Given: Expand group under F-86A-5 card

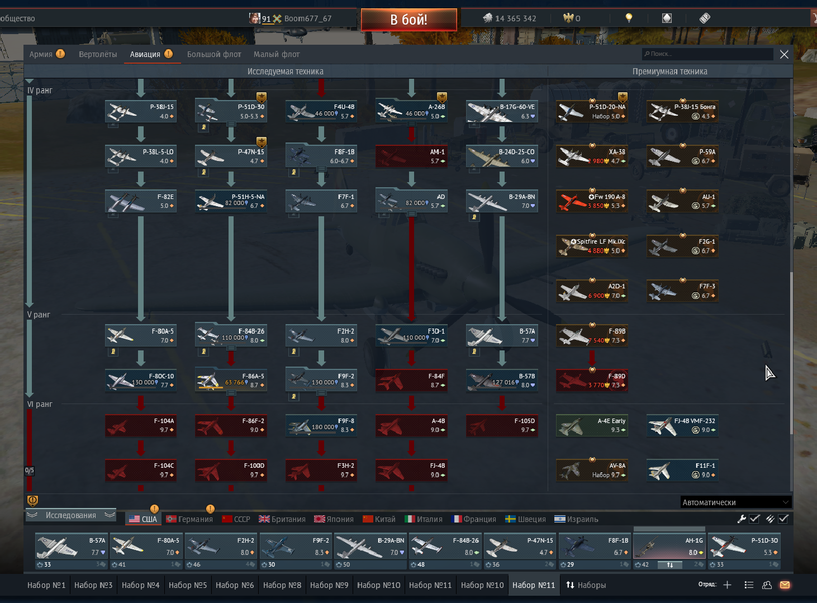Looking at the screenshot, I should click(x=231, y=393).
